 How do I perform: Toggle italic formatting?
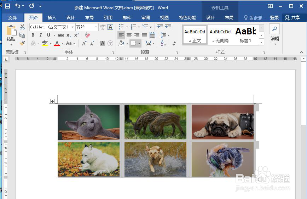click(41, 35)
